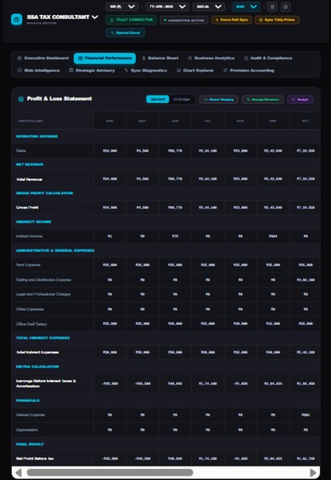Click the Ledger Mapping button
Viewport: 331px width, 480px height.
[219, 100]
